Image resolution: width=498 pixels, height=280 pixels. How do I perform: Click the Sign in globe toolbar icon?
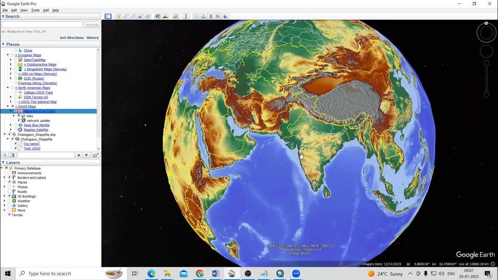(x=226, y=16)
